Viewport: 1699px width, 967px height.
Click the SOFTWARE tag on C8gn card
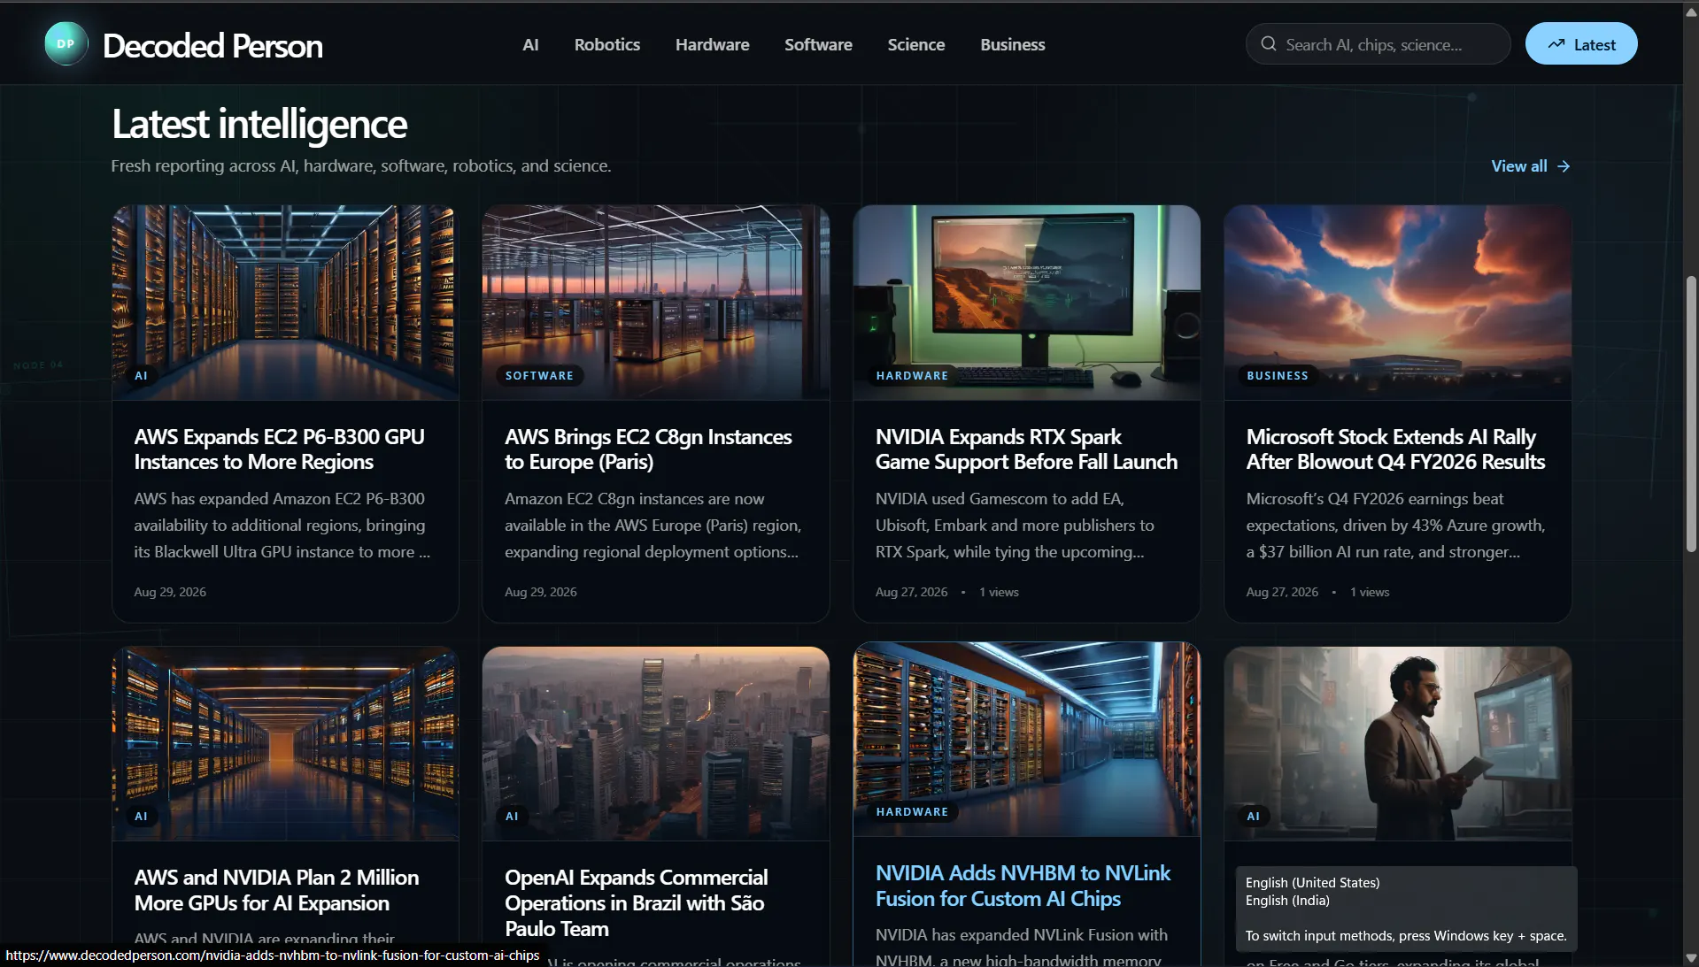click(x=539, y=376)
